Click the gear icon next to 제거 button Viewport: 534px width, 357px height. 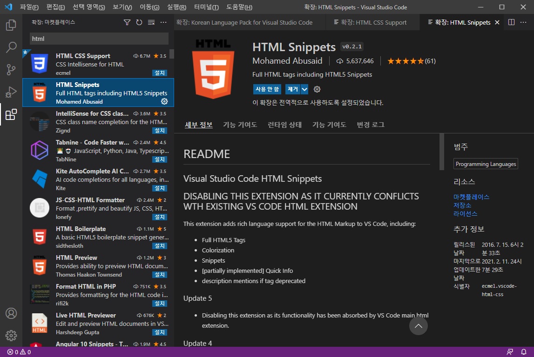pos(317,89)
